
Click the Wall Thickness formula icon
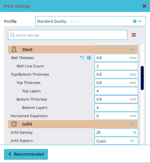[89, 58]
